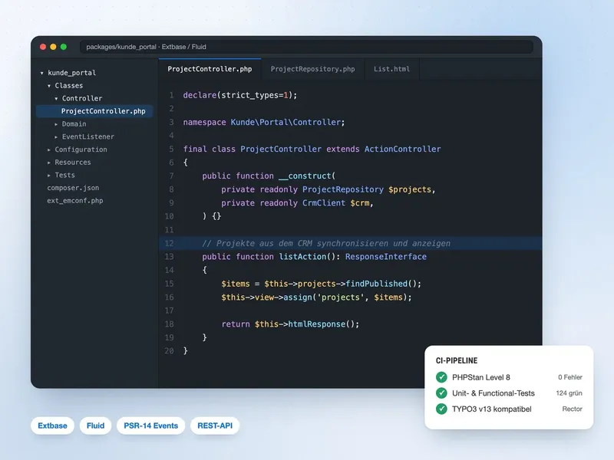Click the Fluid tag pill

click(x=95, y=426)
